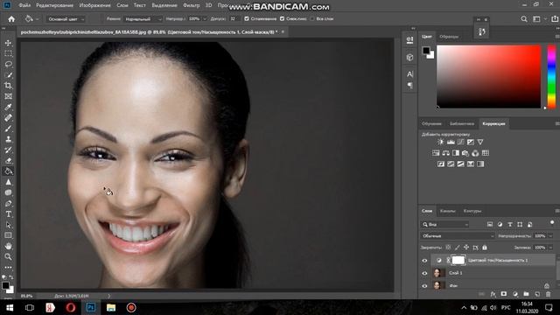Open the layer filter Вид dropdown
This screenshot has width=560, height=315.
[444, 224]
